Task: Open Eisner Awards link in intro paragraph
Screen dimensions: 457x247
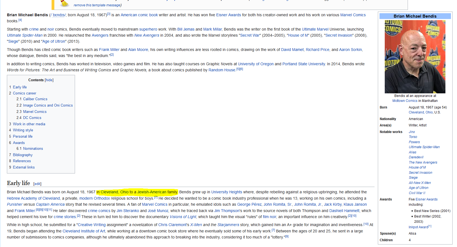Action: (229, 15)
